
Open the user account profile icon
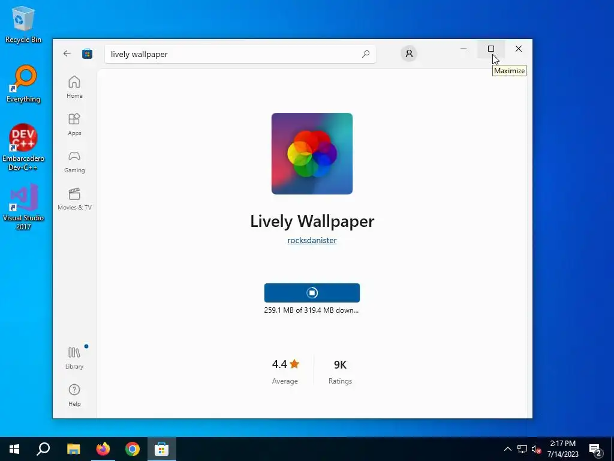coord(409,53)
